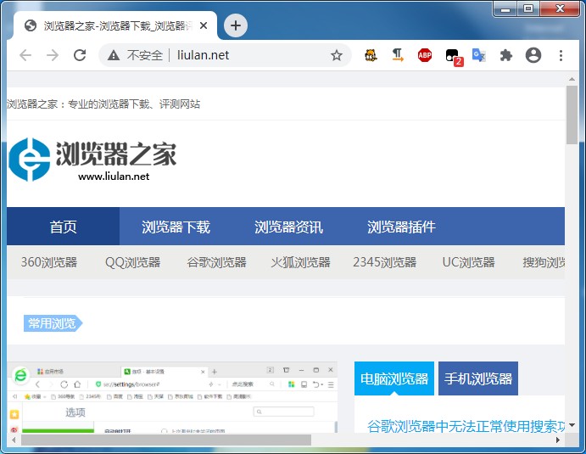Close the 浏览器之家 tab
The height and width of the screenshot is (454, 586).
pyautogui.click(x=204, y=25)
